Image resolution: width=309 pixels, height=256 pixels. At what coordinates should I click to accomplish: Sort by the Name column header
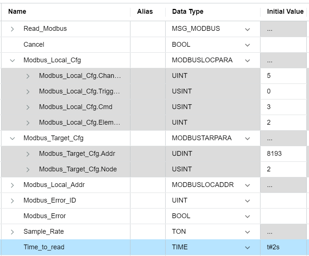[17, 12]
